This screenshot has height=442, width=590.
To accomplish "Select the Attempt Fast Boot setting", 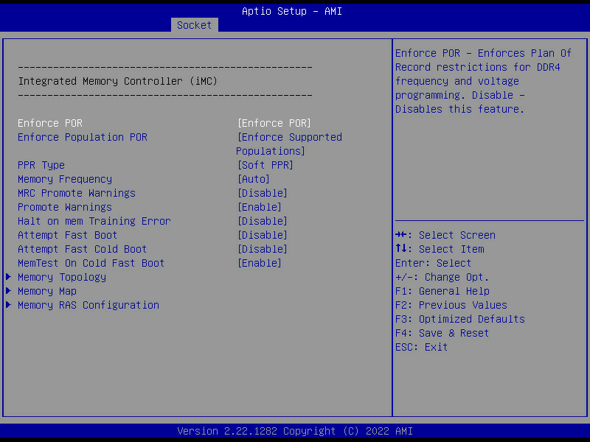I will (x=67, y=235).
